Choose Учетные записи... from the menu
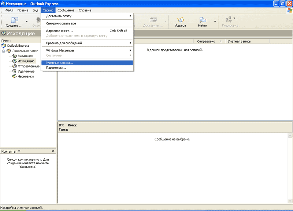 tap(87, 63)
